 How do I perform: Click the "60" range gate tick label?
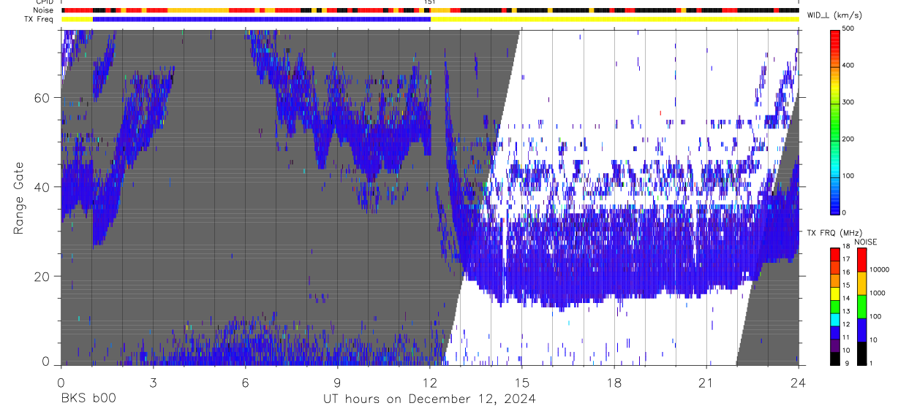pyautogui.click(x=42, y=97)
